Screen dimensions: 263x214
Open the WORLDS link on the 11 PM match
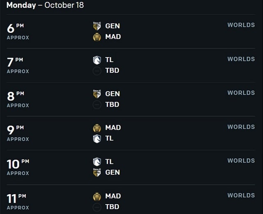241,196
